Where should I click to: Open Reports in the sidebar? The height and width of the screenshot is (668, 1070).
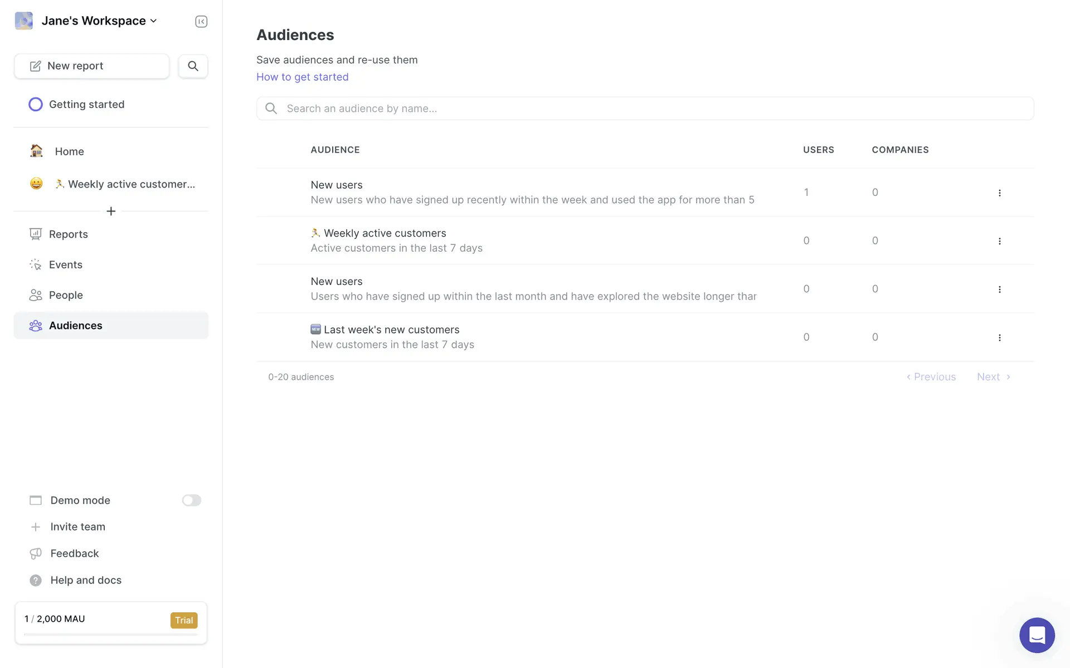(68, 234)
